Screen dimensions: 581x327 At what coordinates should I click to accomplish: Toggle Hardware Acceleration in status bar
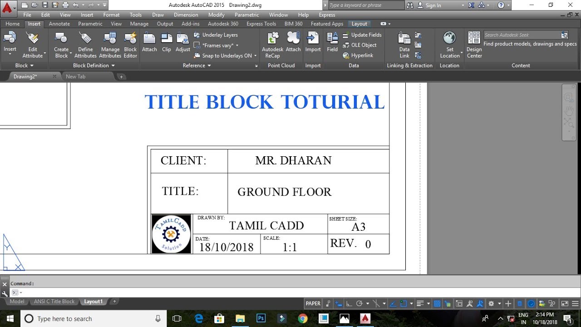[x=530, y=303]
